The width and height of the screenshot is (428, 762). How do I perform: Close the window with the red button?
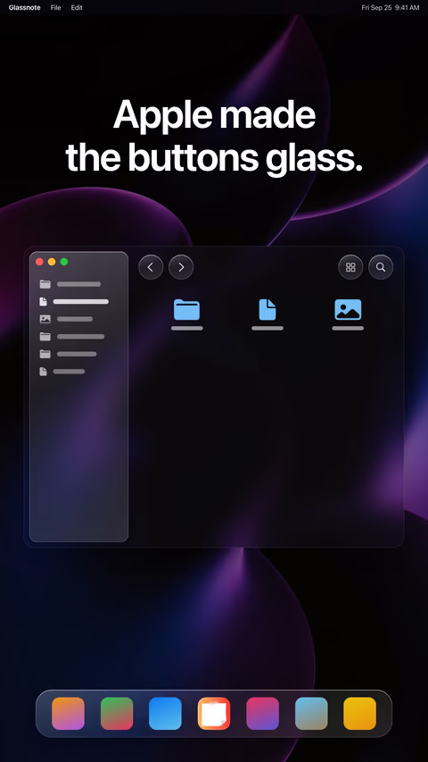pos(39,262)
